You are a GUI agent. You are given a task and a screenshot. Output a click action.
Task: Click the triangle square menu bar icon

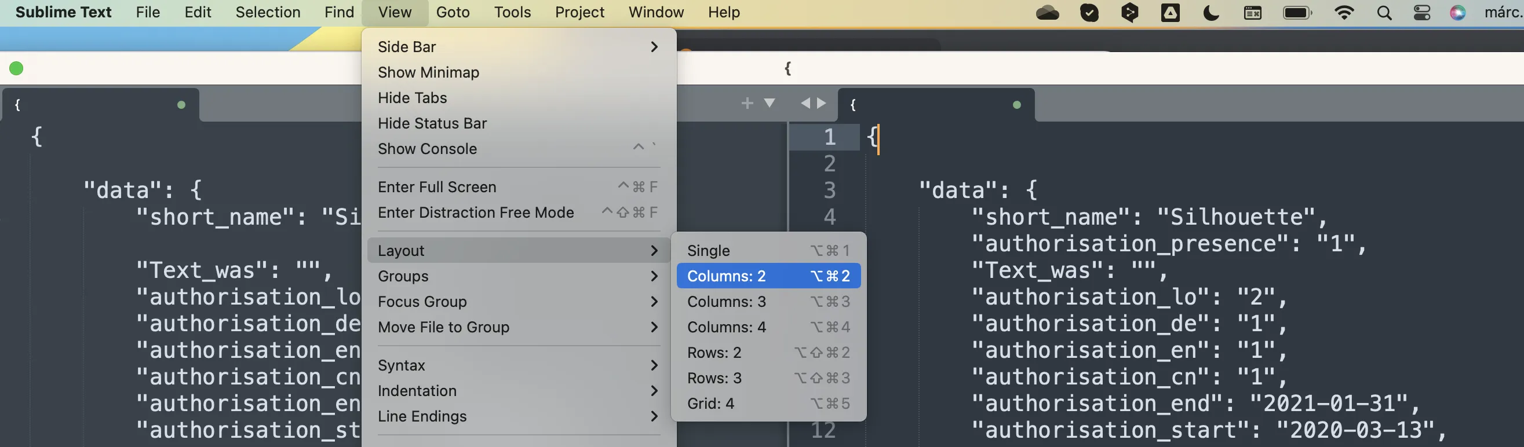pos(1170,13)
